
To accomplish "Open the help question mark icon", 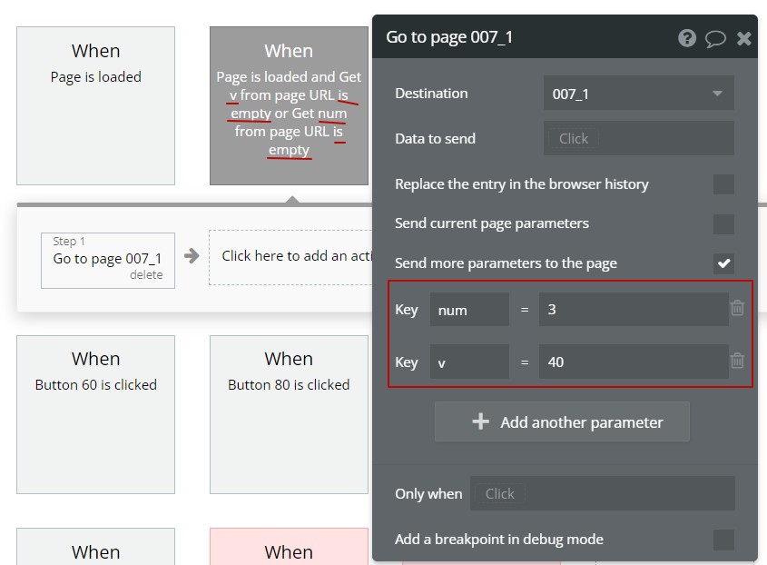I will tap(687, 38).
